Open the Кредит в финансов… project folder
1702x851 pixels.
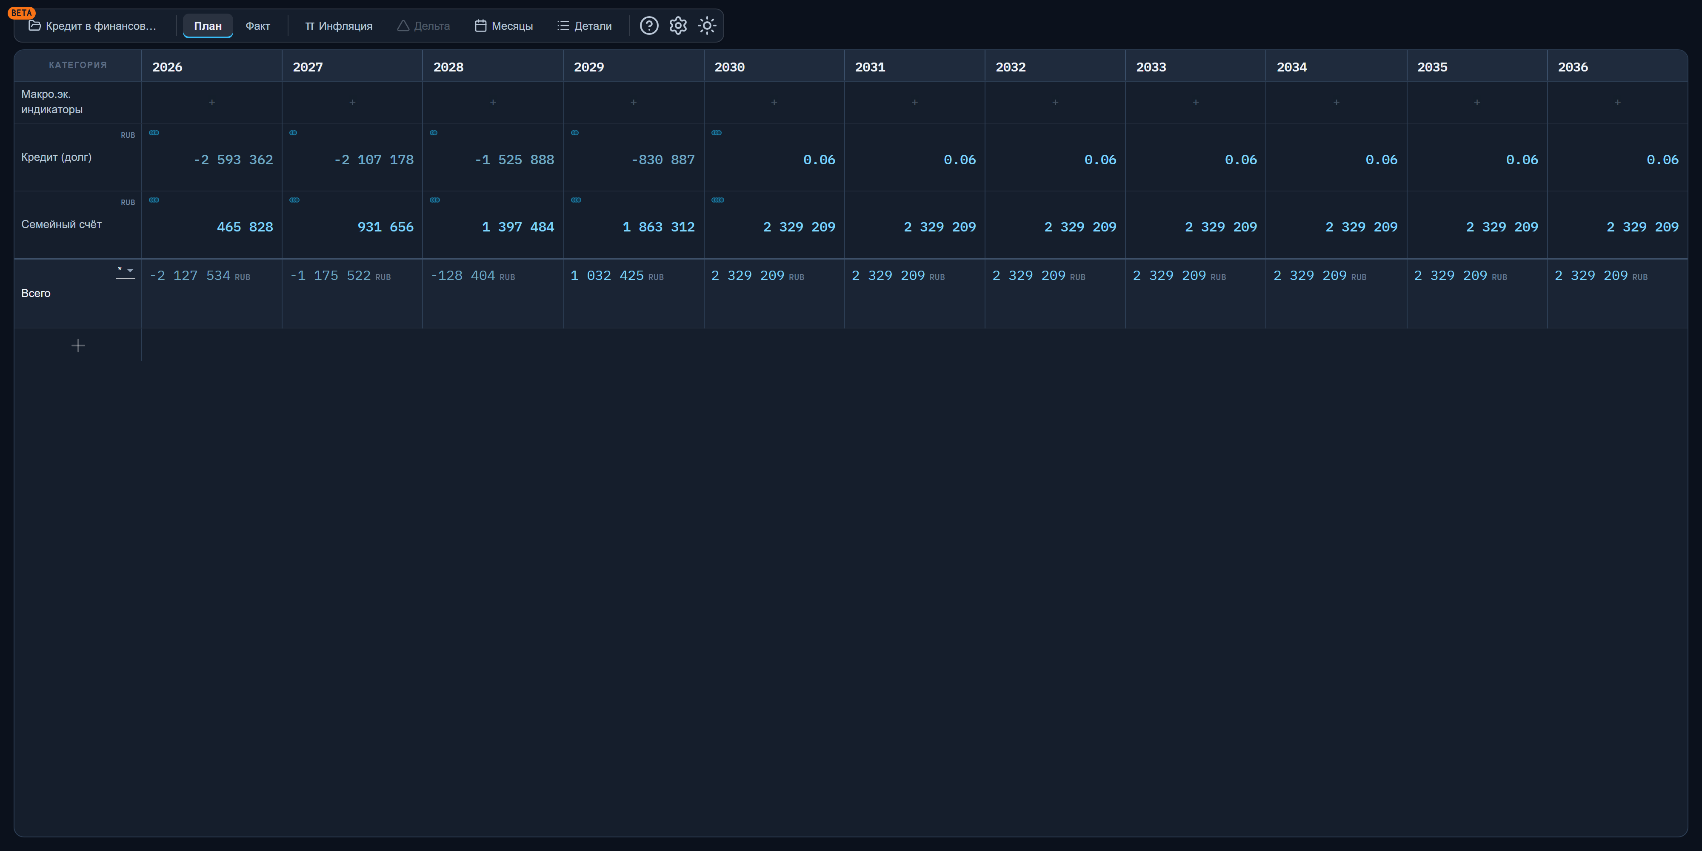tap(92, 26)
